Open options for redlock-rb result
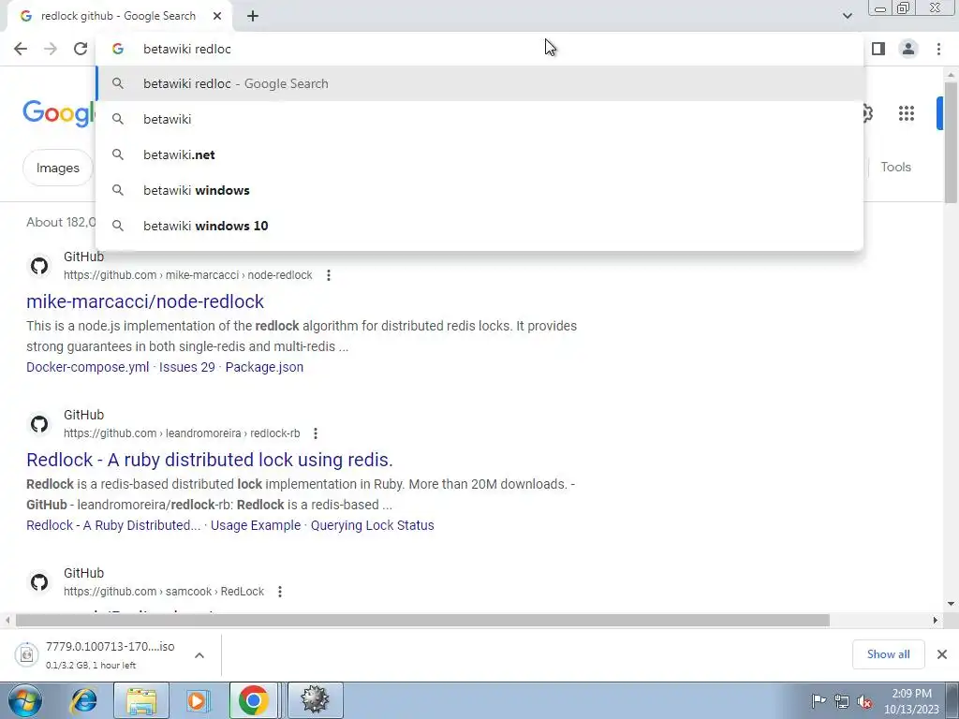The height and width of the screenshot is (719, 959). click(316, 433)
